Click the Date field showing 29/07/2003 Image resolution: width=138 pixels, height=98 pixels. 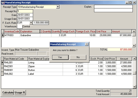25,15
